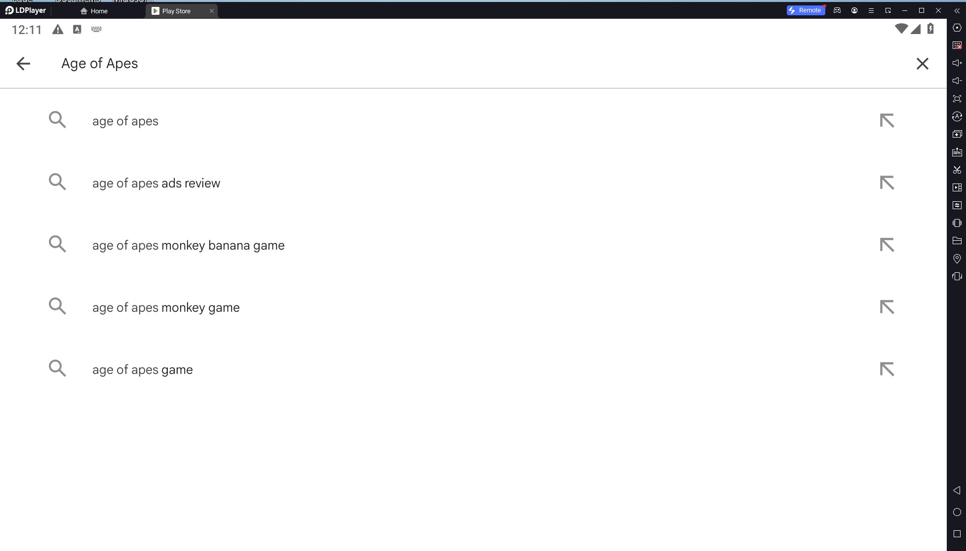Select 'age of apes' search suggestion
The width and height of the screenshot is (966, 551).
(x=125, y=121)
